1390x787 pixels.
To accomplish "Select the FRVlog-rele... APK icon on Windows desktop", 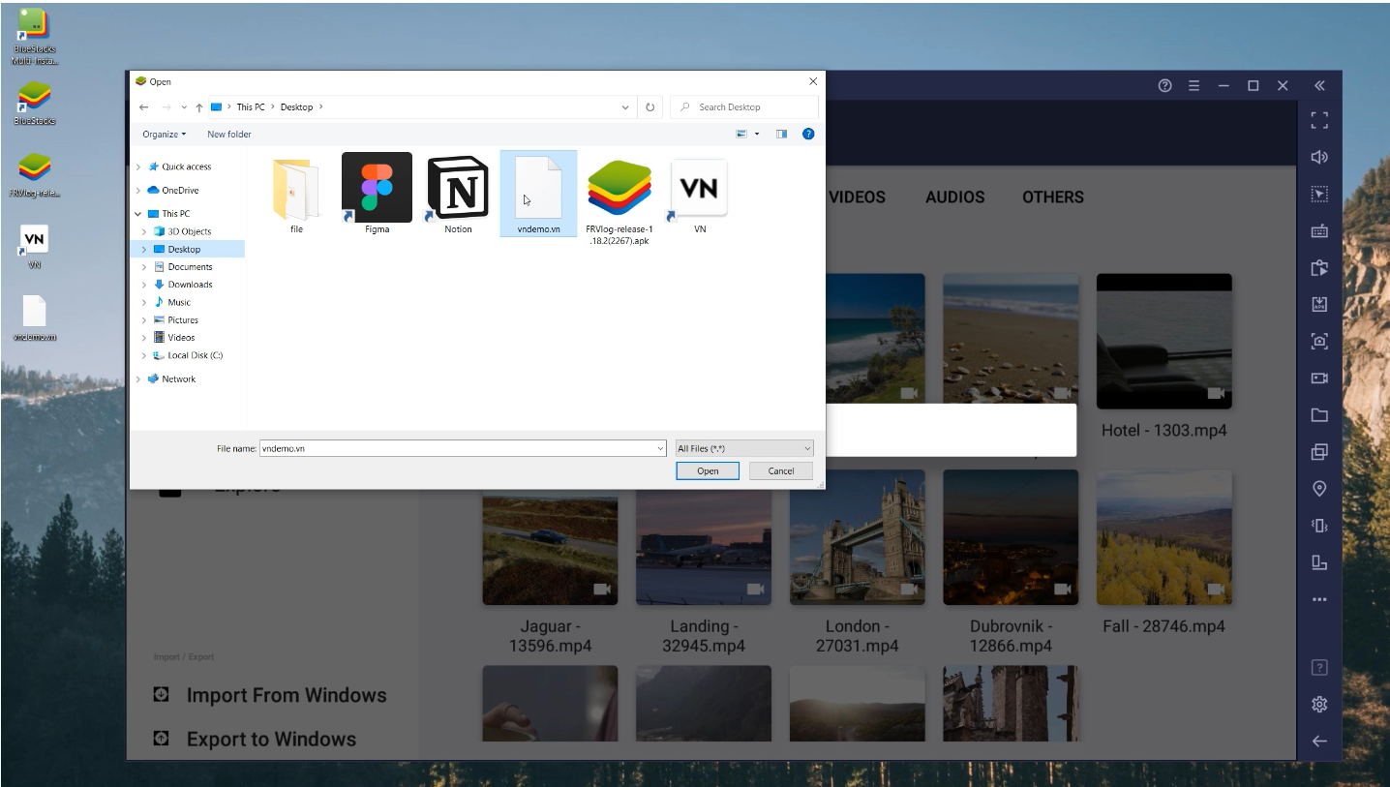I will pyautogui.click(x=34, y=175).
